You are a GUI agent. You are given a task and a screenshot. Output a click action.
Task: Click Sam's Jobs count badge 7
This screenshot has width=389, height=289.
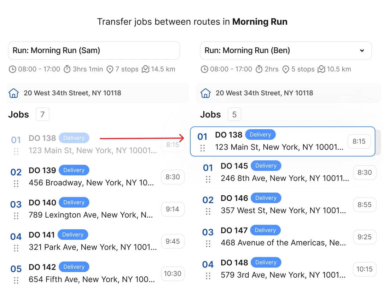42,114
